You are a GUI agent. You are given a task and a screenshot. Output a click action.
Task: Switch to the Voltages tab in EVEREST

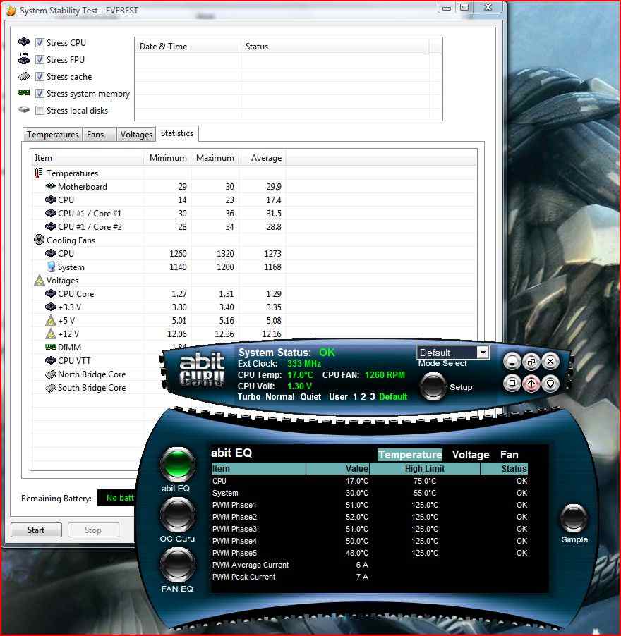(x=136, y=135)
